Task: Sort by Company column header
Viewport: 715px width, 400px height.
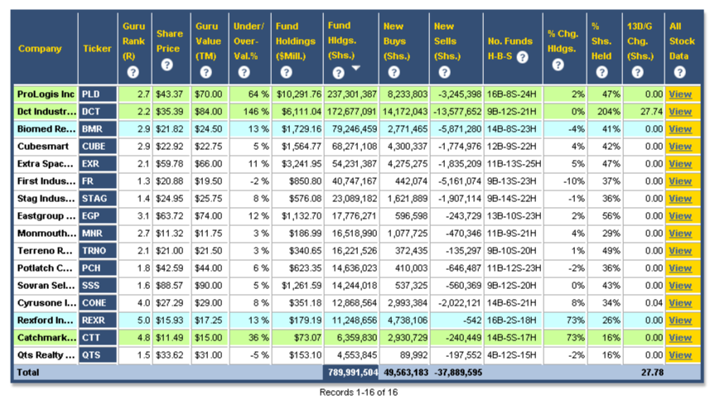Action: coord(40,49)
